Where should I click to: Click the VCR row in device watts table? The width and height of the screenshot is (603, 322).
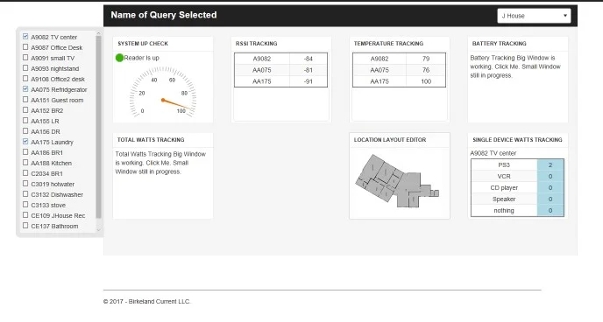click(517, 177)
